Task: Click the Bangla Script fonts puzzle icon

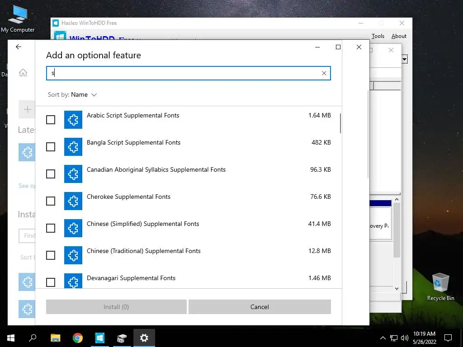Action: click(x=73, y=147)
